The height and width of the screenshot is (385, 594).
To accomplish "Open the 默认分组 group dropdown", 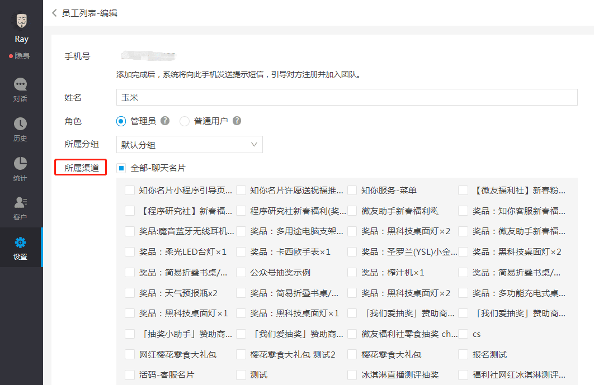I will 190,145.
